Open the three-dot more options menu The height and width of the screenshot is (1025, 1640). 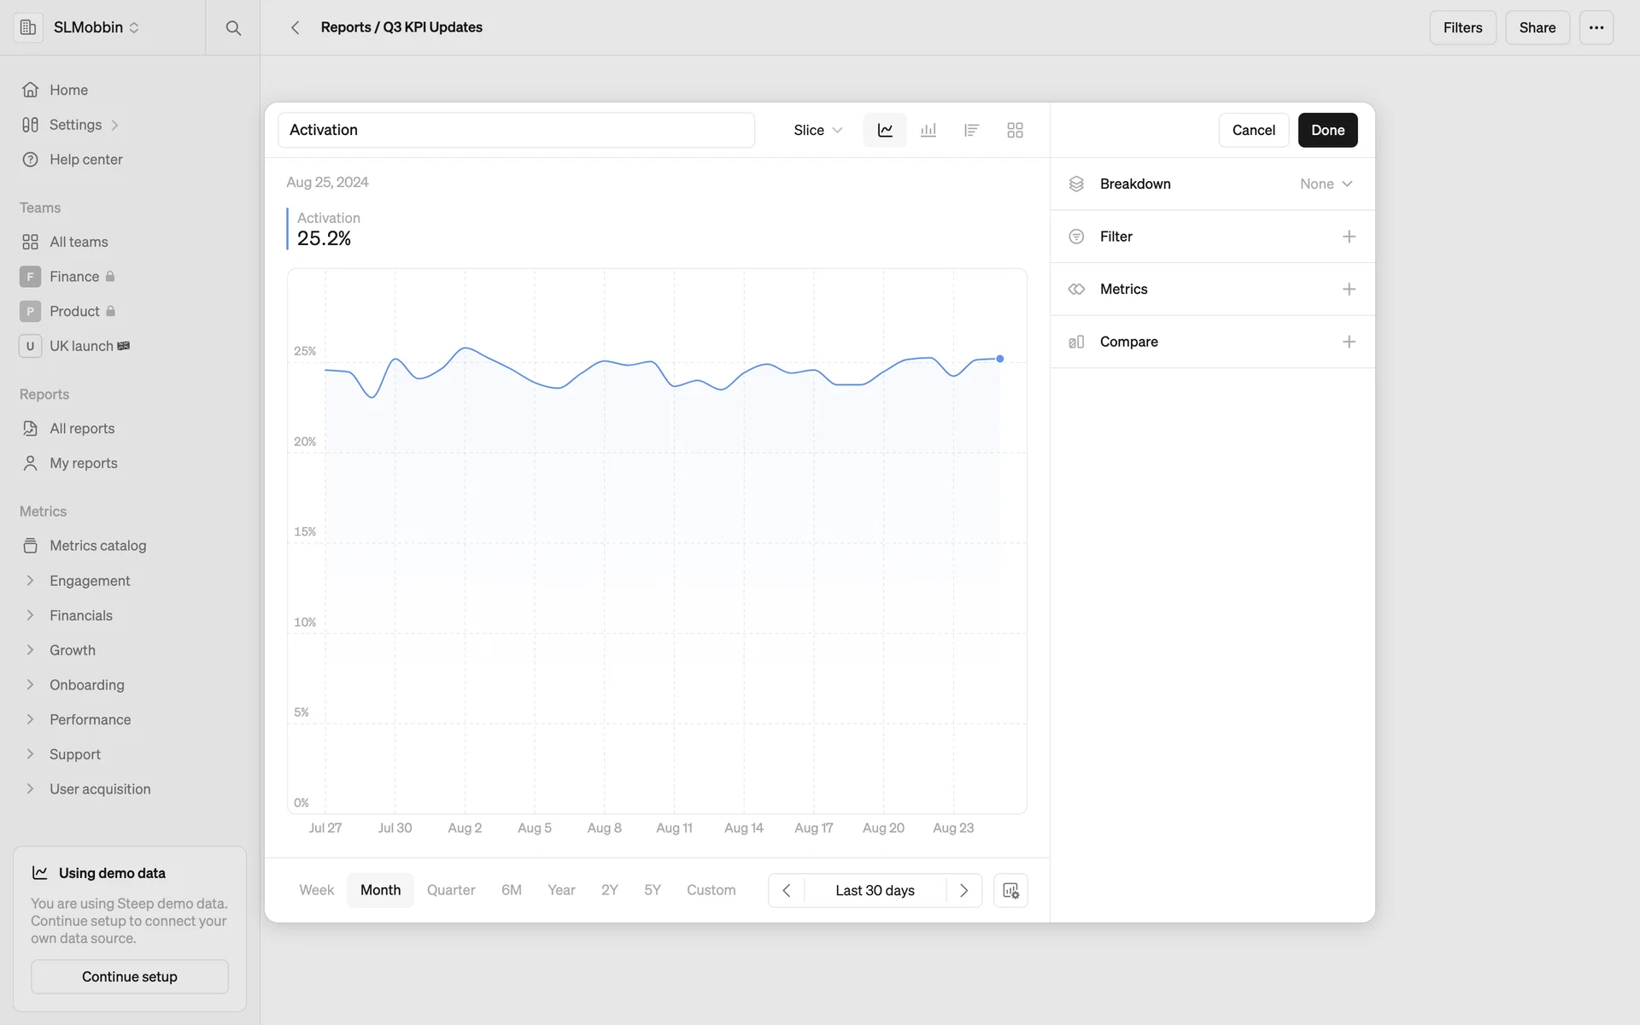[x=1596, y=27]
